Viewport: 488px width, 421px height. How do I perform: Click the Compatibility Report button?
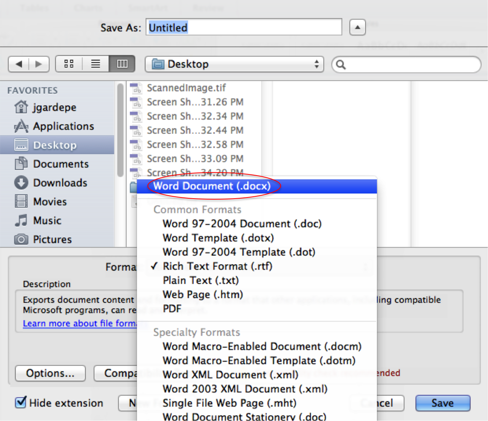coord(116,373)
